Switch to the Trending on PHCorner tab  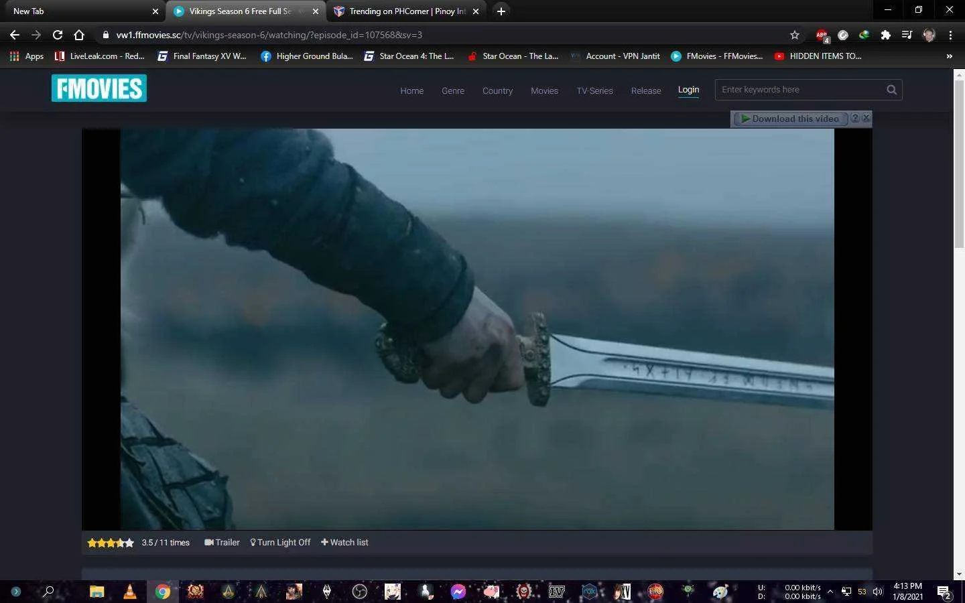pos(407,11)
